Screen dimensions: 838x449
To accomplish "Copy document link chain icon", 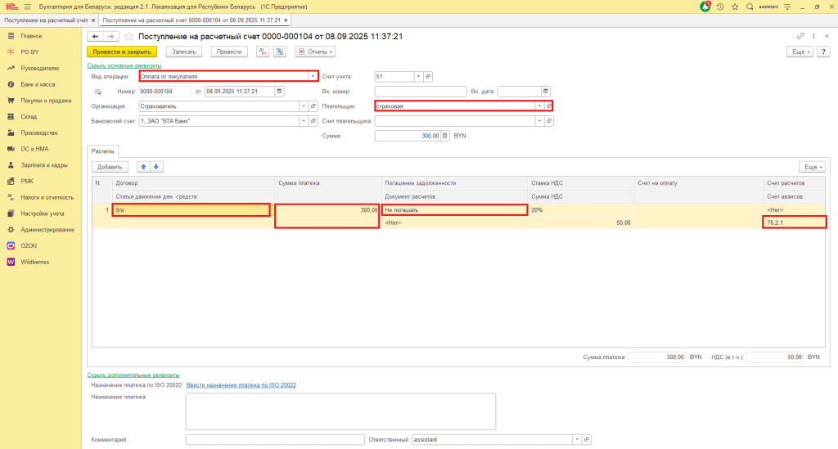I will point(800,36).
